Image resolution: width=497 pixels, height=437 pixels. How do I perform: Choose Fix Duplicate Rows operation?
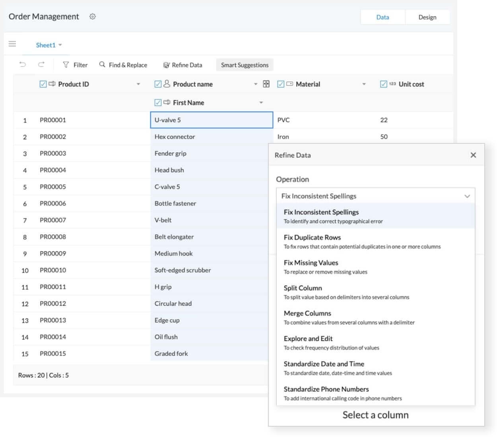coord(312,238)
